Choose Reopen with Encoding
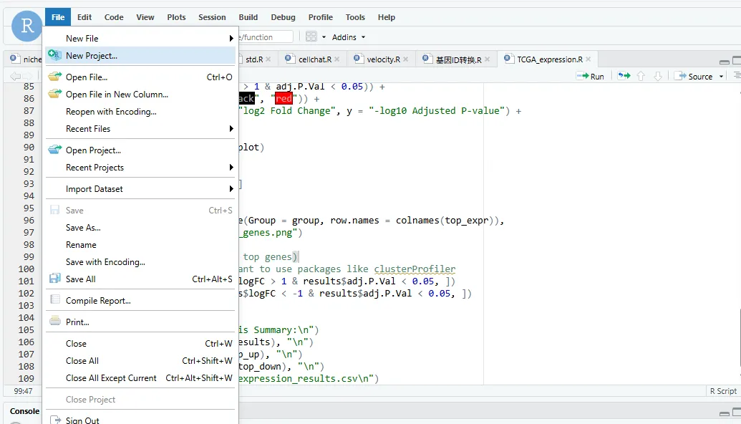The width and height of the screenshot is (741, 424). tap(140, 112)
